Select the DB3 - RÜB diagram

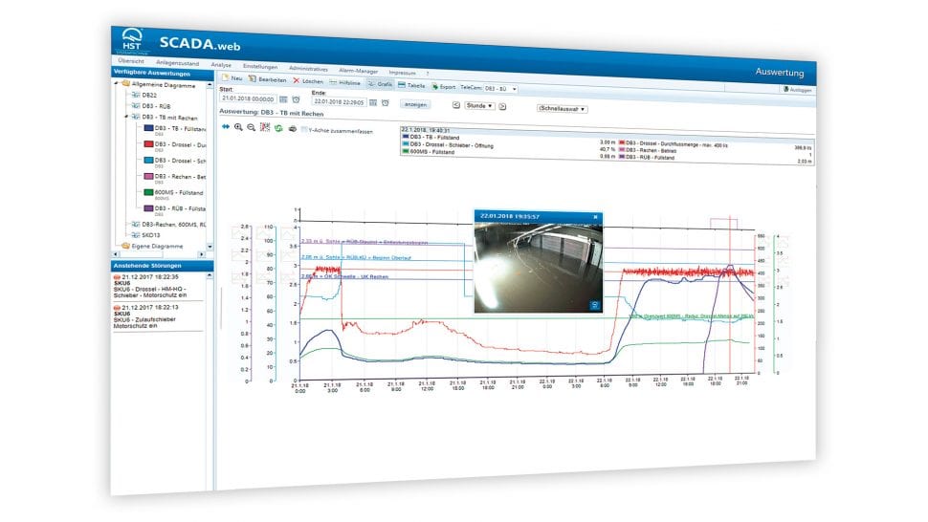click(x=151, y=106)
